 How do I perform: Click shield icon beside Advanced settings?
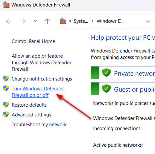click(x=6, y=114)
